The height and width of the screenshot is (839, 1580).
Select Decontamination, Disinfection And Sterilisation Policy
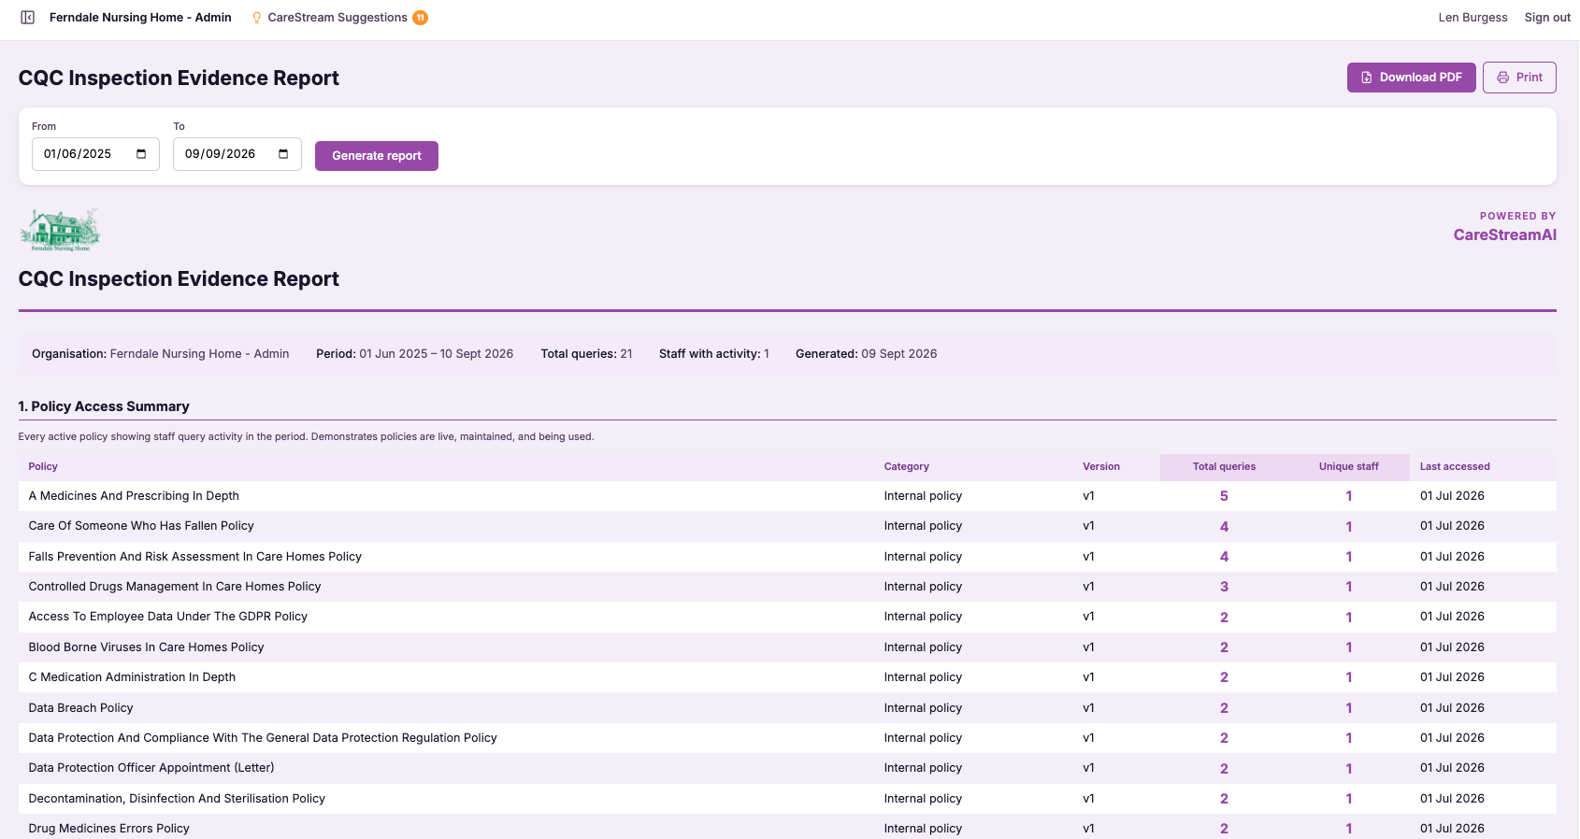click(x=787, y=799)
